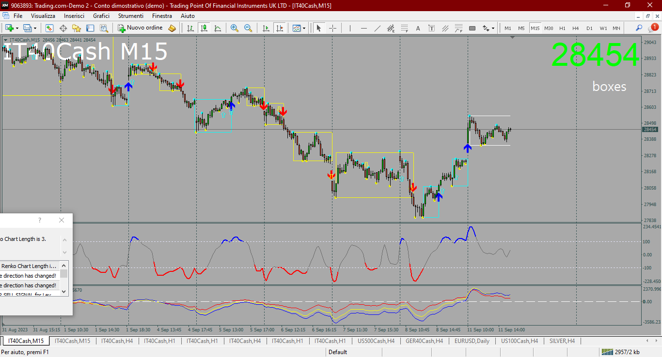Image resolution: width=662 pixels, height=357 pixels.
Task: Click the Nuovo ordine button
Action: [x=141, y=28]
